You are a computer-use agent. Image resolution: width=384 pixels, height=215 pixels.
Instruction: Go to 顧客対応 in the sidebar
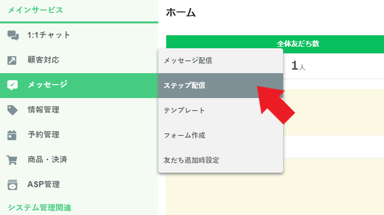tap(43, 60)
